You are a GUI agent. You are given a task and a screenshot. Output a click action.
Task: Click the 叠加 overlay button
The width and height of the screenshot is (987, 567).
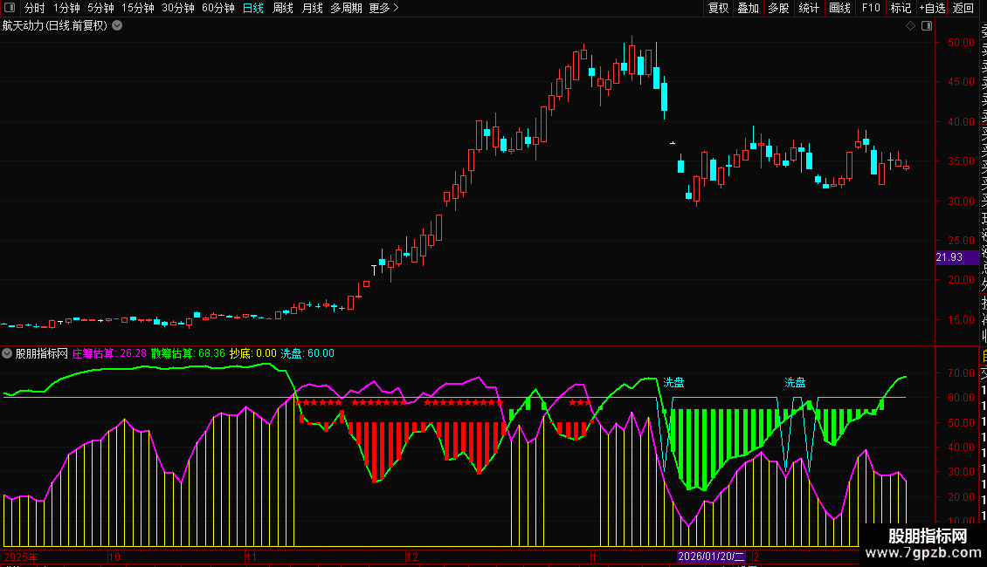point(749,8)
